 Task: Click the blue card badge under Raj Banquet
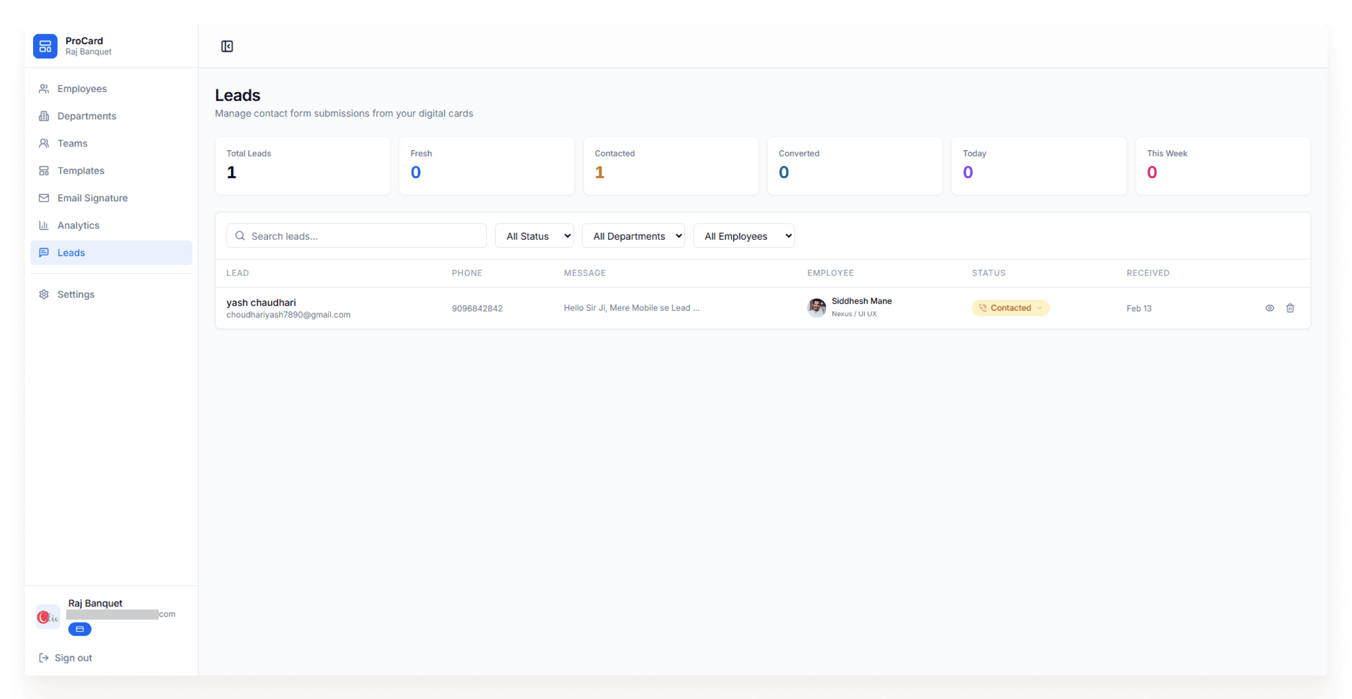pyautogui.click(x=80, y=629)
